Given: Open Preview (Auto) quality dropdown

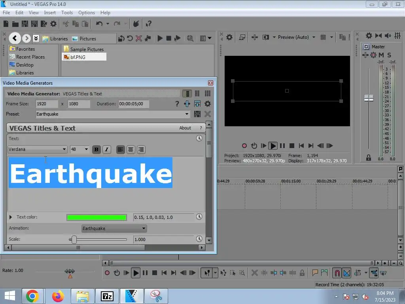Looking at the screenshot, I should pyautogui.click(x=314, y=37).
